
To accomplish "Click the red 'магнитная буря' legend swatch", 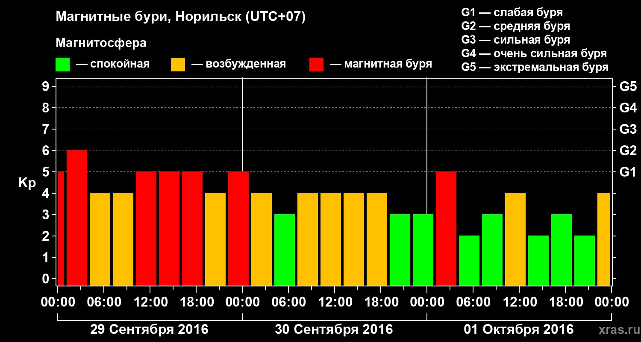I will click(x=316, y=65).
